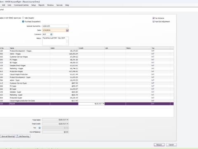Open the Setup menu
This screenshot has width=198, height=149.
(33, 5)
